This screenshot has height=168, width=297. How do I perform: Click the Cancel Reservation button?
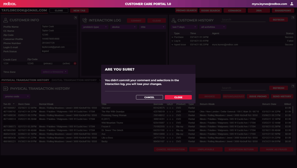(171, 149)
